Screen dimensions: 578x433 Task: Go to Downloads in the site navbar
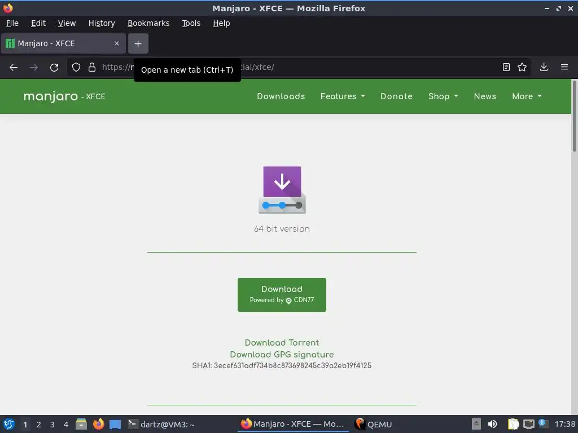tap(281, 96)
